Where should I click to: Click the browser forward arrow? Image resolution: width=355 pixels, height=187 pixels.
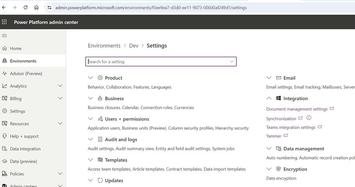15,7
